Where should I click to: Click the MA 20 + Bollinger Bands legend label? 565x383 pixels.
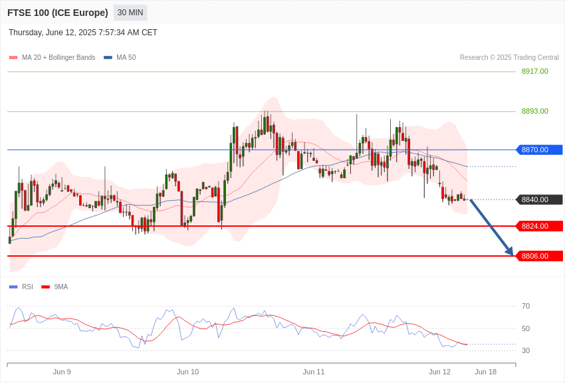pyautogui.click(x=58, y=57)
